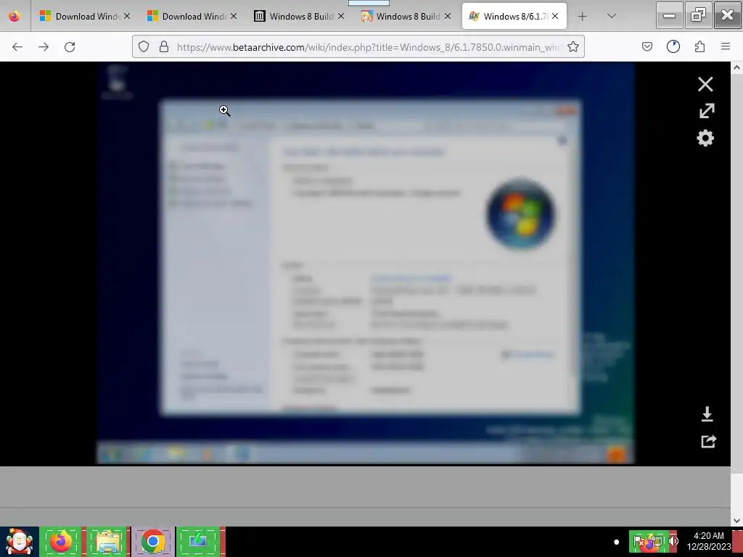Open Firefox account profile icon
Screen dimensions: 743x557
[x=673, y=46]
